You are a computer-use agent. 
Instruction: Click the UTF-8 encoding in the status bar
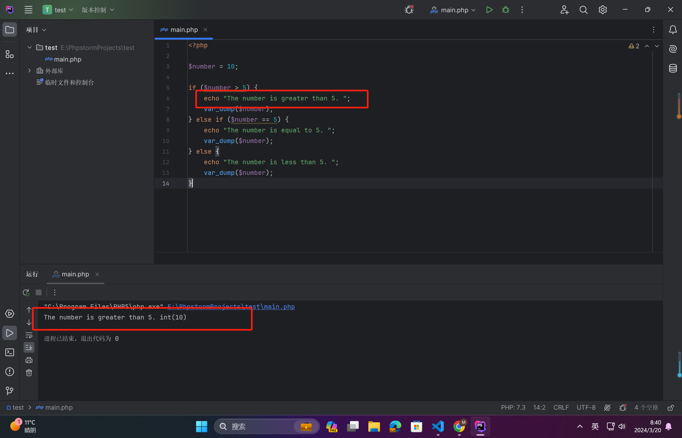[x=586, y=407]
